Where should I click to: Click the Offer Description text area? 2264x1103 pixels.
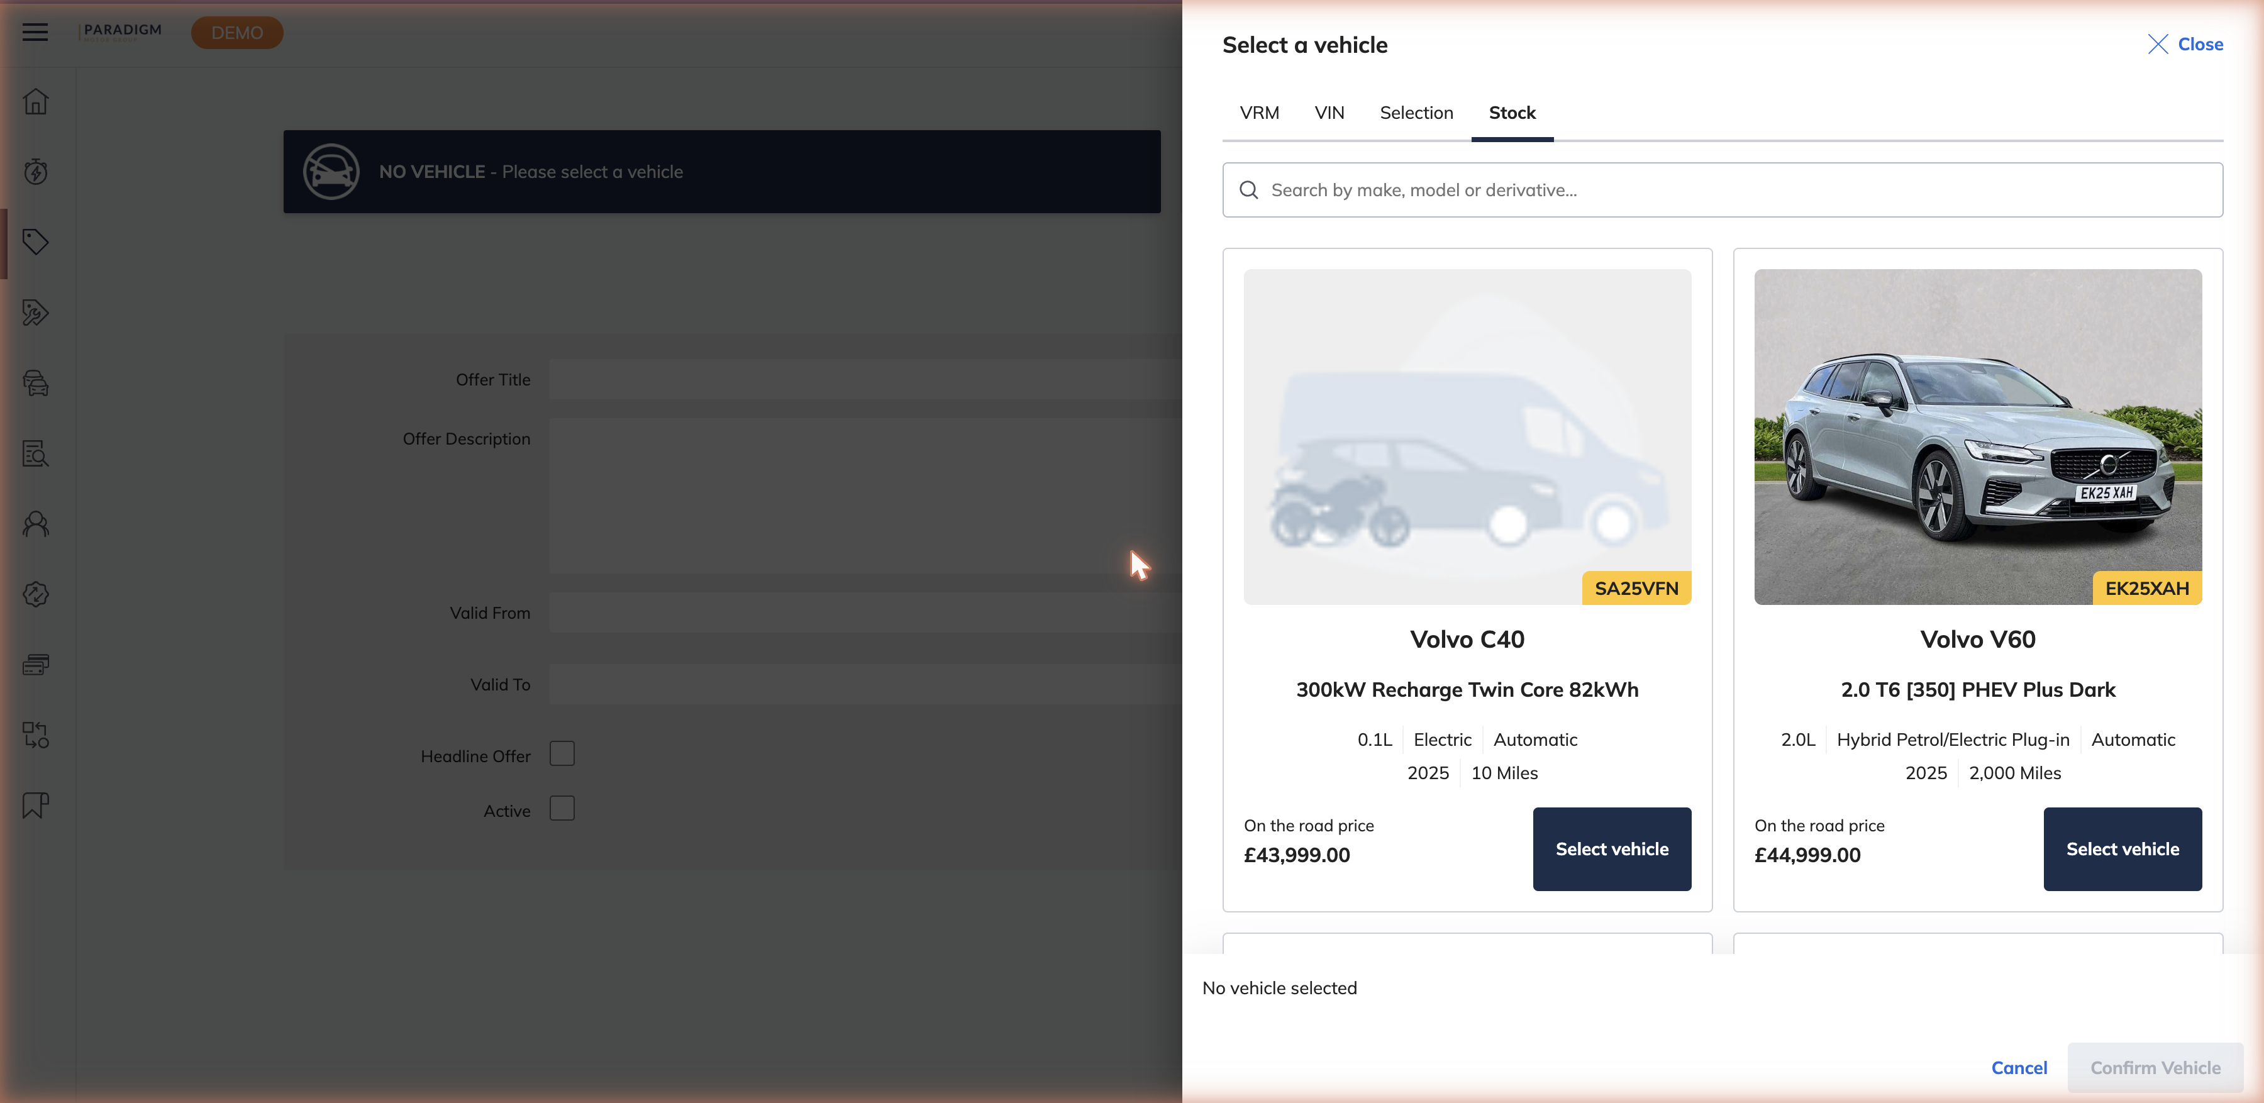point(866,496)
